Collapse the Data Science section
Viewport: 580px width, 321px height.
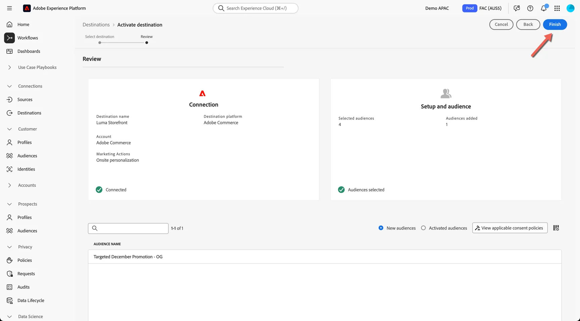[9, 317]
